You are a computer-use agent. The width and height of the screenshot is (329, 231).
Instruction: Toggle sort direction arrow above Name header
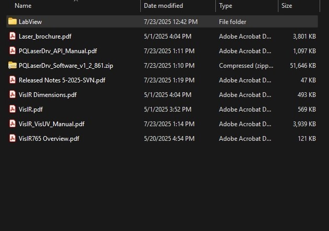tap(76, 1)
